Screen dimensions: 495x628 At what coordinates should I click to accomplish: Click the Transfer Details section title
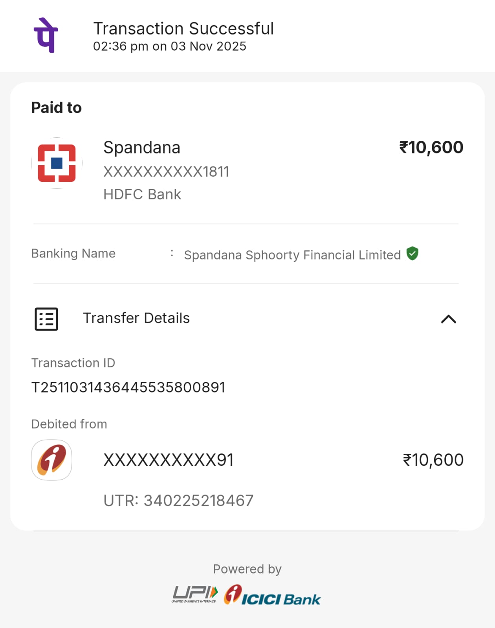[136, 318]
